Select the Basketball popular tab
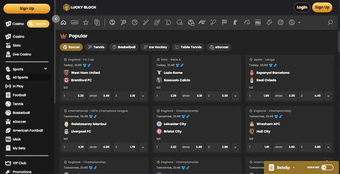The width and height of the screenshot is (340, 174). 124,47
